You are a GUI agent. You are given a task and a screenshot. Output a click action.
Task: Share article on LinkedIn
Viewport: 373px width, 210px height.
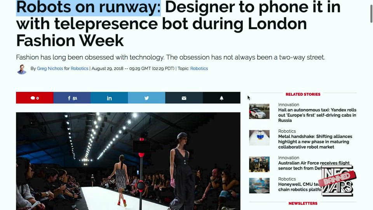(109, 98)
